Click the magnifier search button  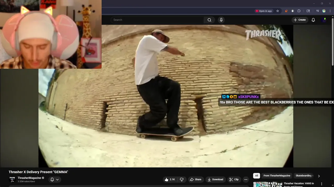tap(209, 20)
